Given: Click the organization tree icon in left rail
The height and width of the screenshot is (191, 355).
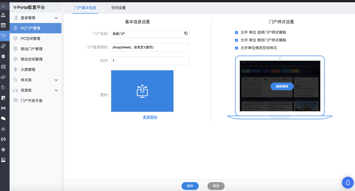Looking at the screenshot, I should 3,15.
